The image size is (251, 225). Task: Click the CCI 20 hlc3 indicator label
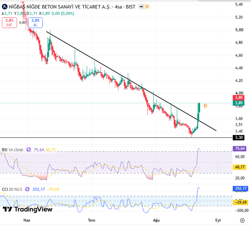(12, 189)
